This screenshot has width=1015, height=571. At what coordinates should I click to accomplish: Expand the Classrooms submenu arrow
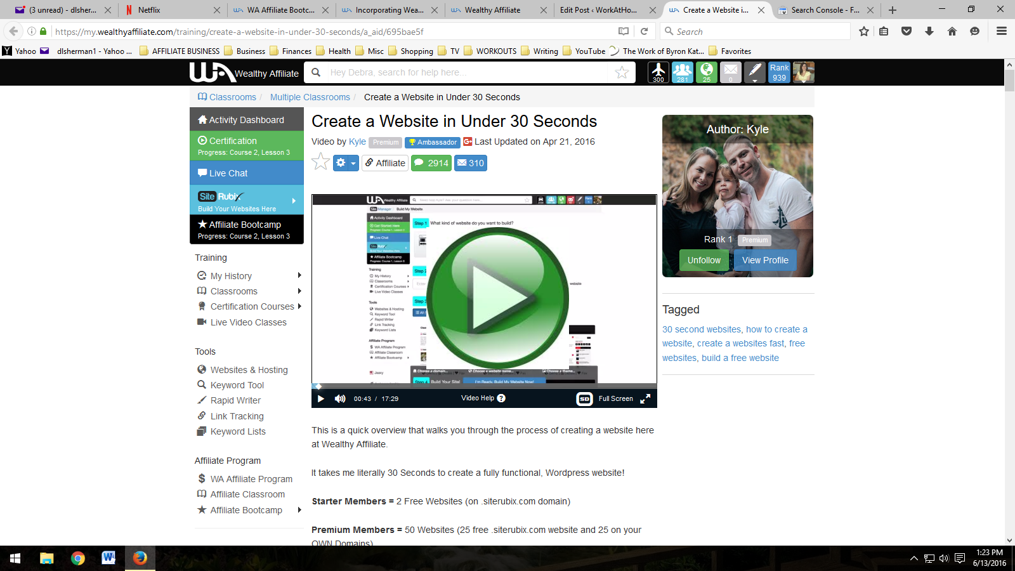pos(299,291)
